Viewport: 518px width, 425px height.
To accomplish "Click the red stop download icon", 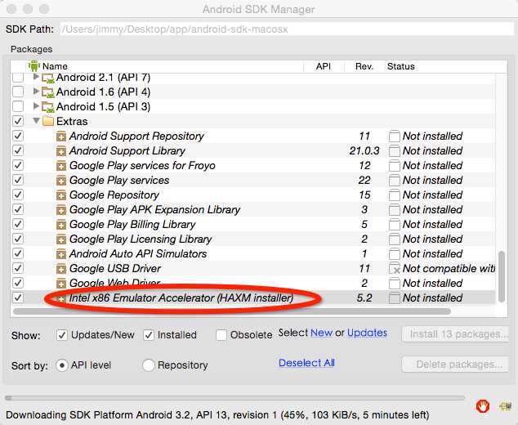I will (483, 405).
